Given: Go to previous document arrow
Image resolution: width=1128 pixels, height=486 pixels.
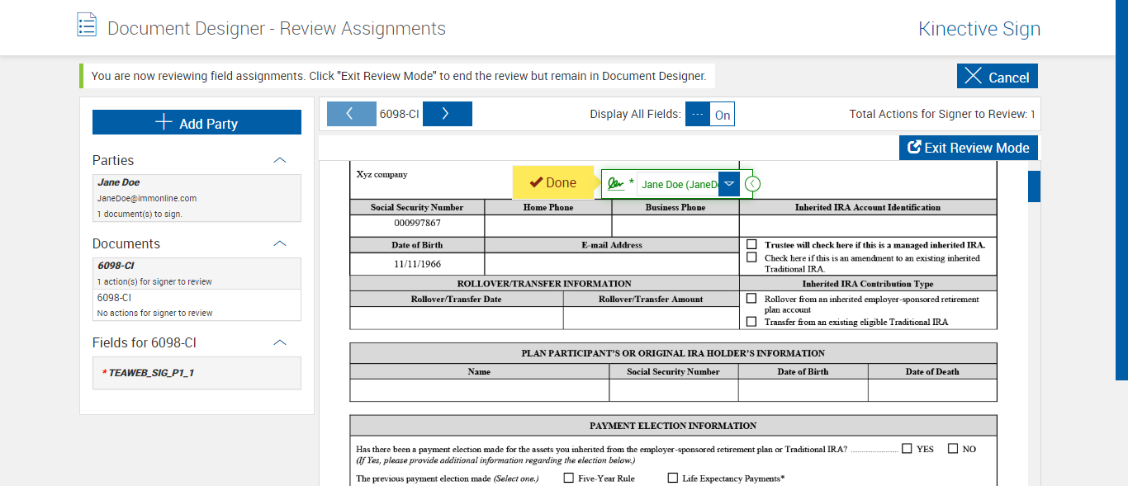Looking at the screenshot, I should 351,114.
